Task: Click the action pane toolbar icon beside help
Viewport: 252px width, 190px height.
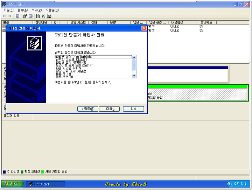Action: pos(30,16)
